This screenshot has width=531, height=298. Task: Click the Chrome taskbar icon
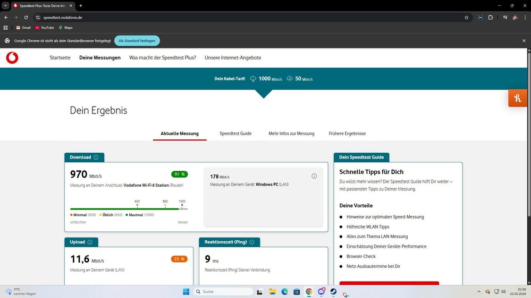(x=309, y=292)
